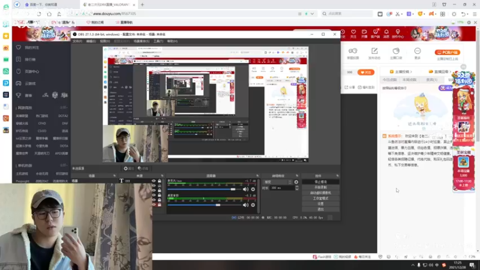Open the screenshot scissors tool in browser toolbar

[x=397, y=14]
